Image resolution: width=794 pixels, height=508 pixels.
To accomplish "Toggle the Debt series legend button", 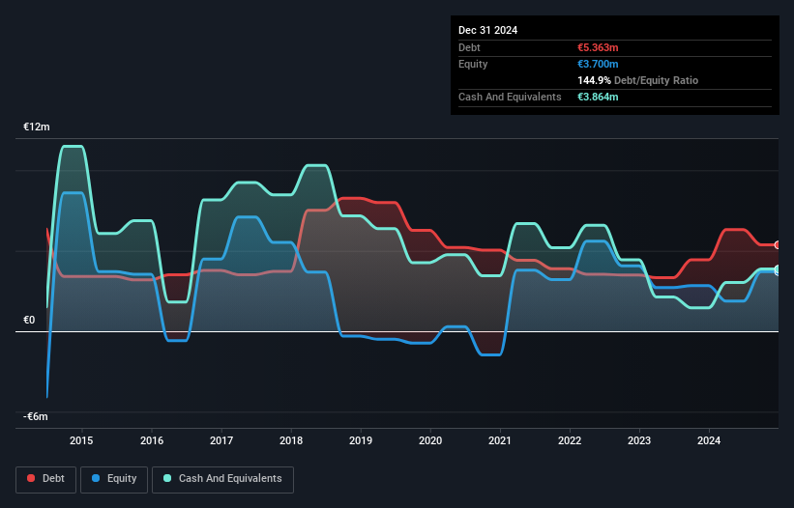I will coord(45,479).
